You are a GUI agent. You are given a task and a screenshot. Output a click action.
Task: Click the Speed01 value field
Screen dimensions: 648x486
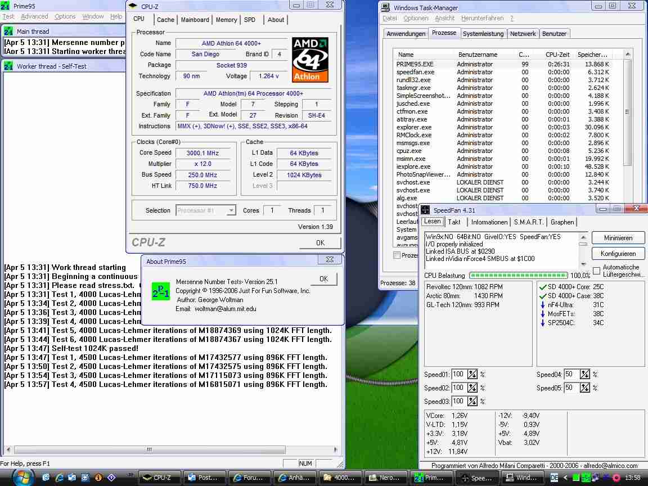tap(459, 375)
